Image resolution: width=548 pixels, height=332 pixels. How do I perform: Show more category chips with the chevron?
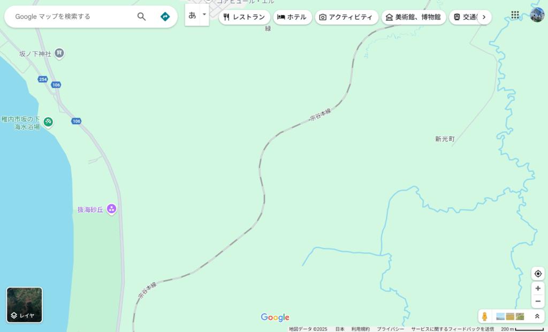coord(484,17)
